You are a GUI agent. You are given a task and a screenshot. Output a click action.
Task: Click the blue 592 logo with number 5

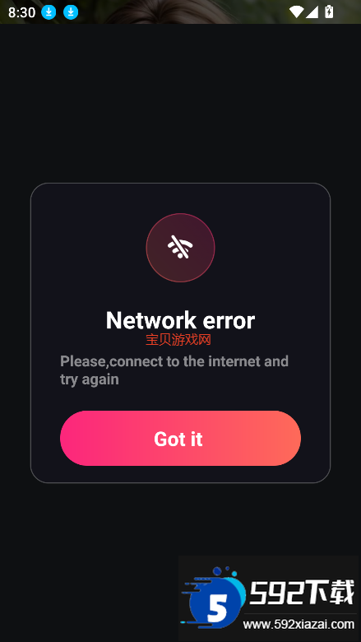point(214,598)
